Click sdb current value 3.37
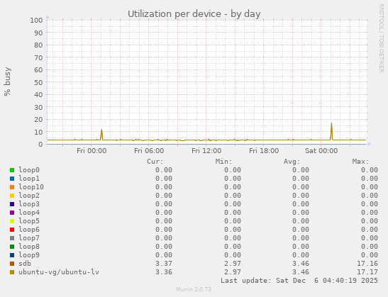The image size is (388, 297). (164, 264)
